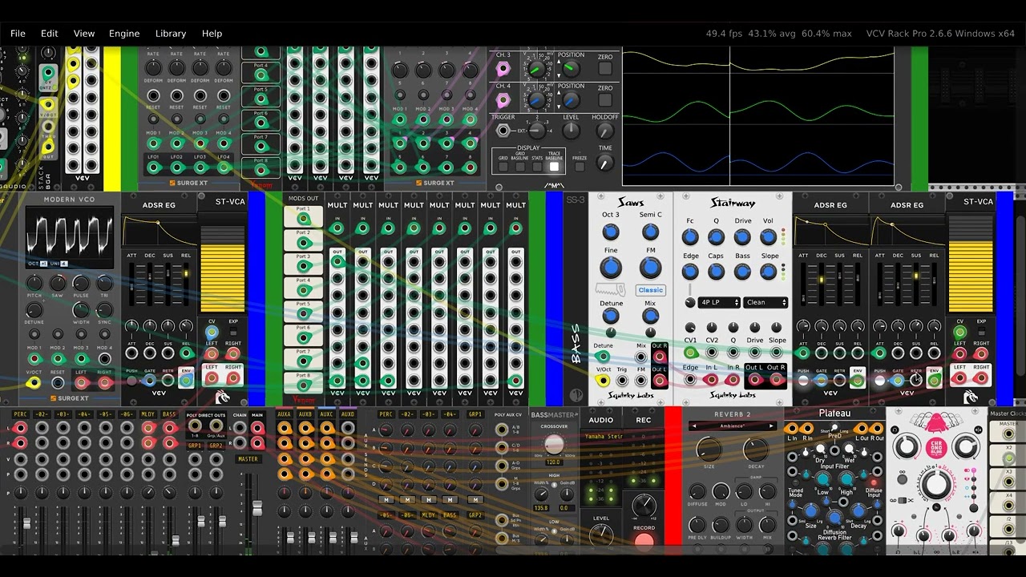Click the Chronoblob large center knob
The width and height of the screenshot is (1026, 577).
tap(935, 485)
